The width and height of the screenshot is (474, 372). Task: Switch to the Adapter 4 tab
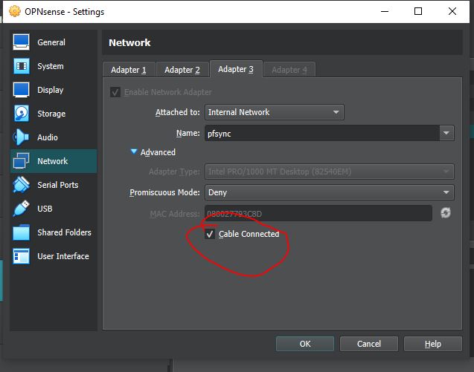click(289, 70)
